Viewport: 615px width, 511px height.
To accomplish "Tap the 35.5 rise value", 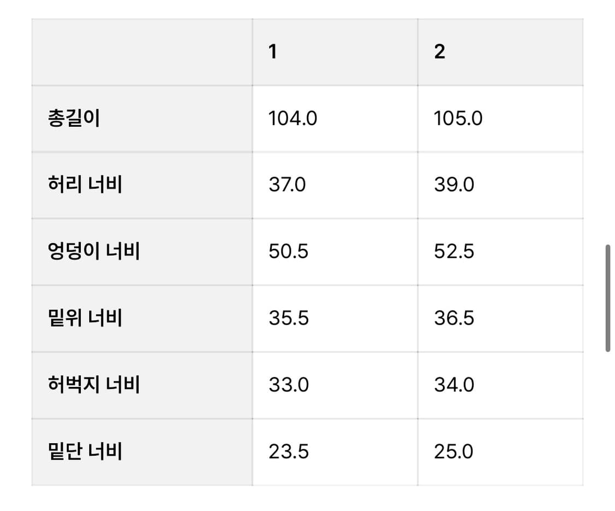I will 288,319.
